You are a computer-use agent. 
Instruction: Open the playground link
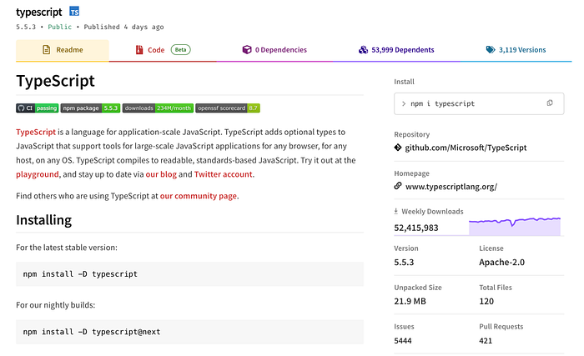click(38, 174)
